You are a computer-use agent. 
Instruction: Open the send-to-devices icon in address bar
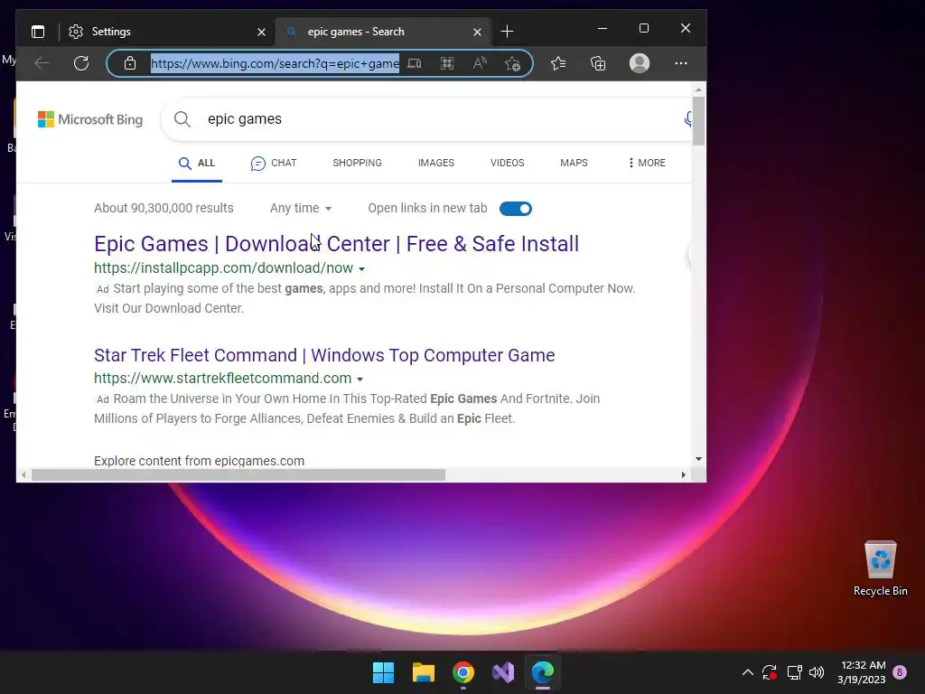point(415,63)
